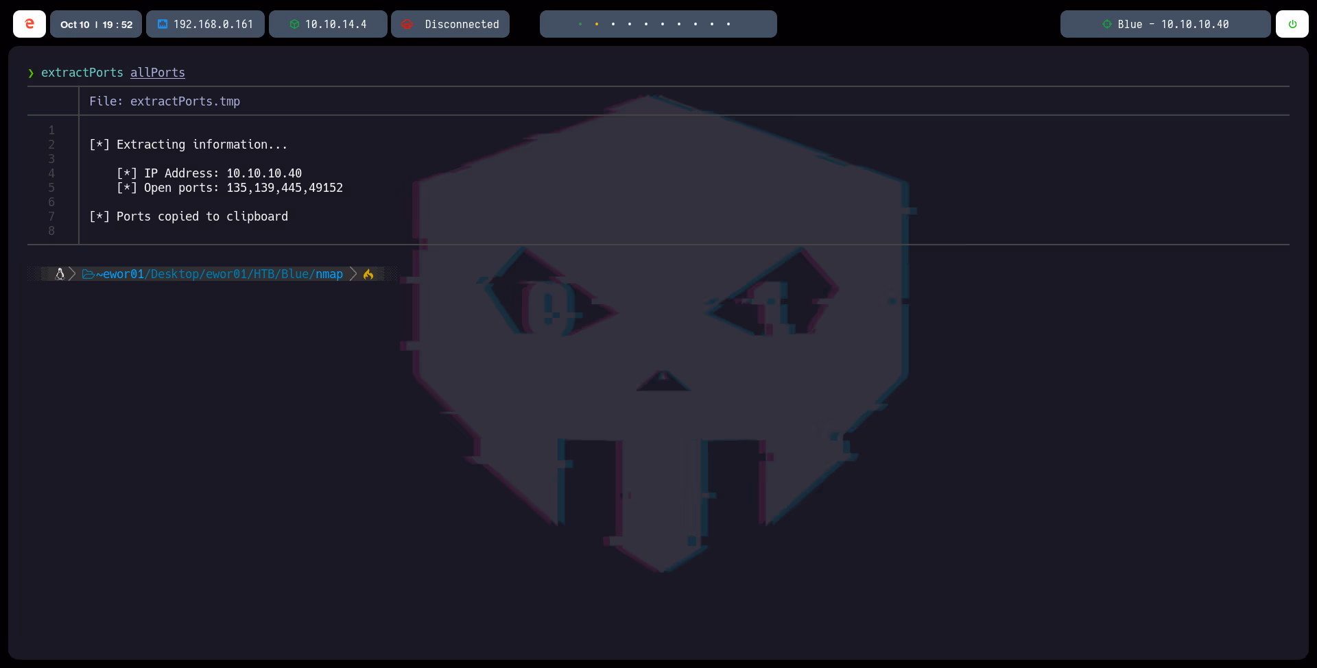Click the underlined allPorts argument

click(x=158, y=73)
